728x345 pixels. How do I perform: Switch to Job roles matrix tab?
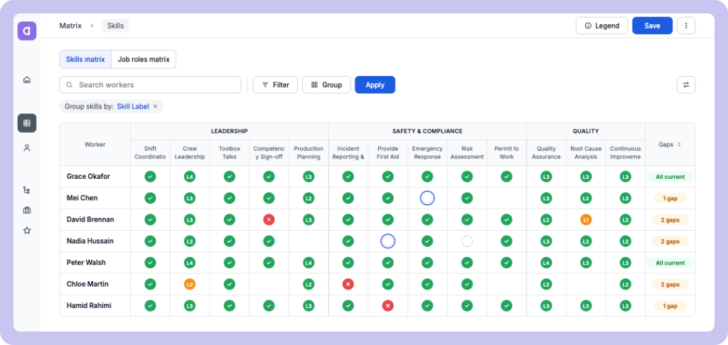click(x=144, y=60)
